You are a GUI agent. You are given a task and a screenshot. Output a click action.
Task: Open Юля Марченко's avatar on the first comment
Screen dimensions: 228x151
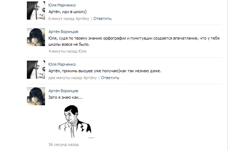click(x=36, y=11)
